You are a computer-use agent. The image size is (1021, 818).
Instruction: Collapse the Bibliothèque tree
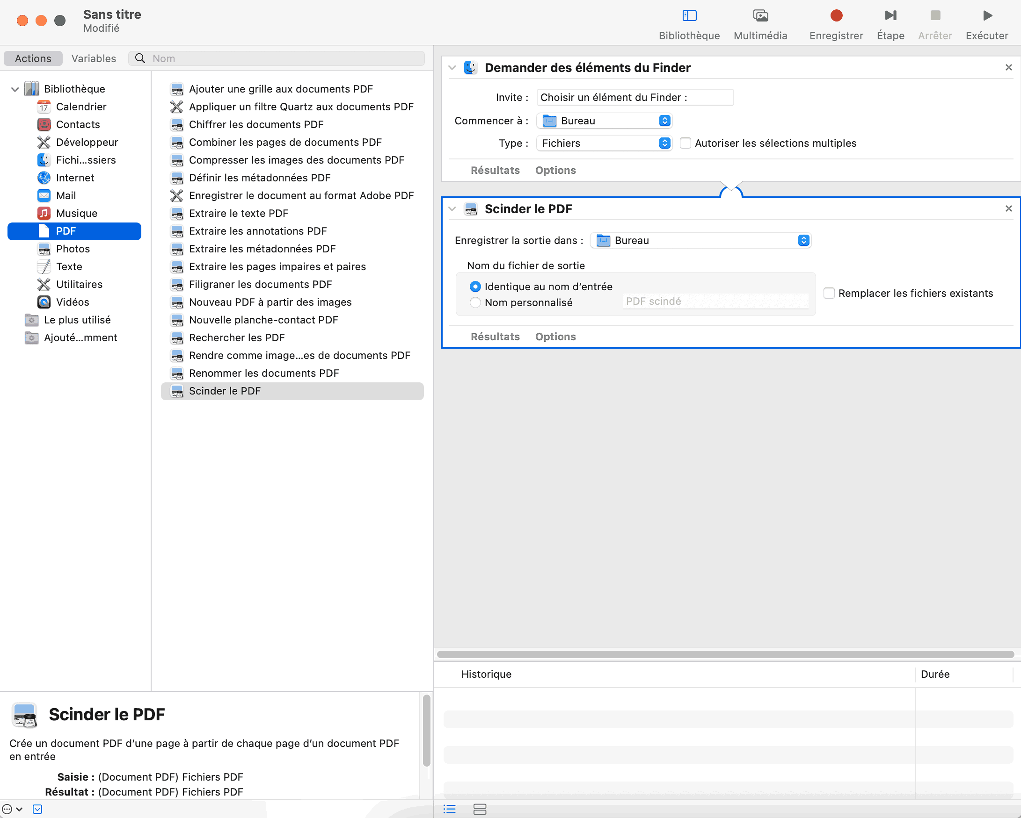pyautogui.click(x=15, y=89)
